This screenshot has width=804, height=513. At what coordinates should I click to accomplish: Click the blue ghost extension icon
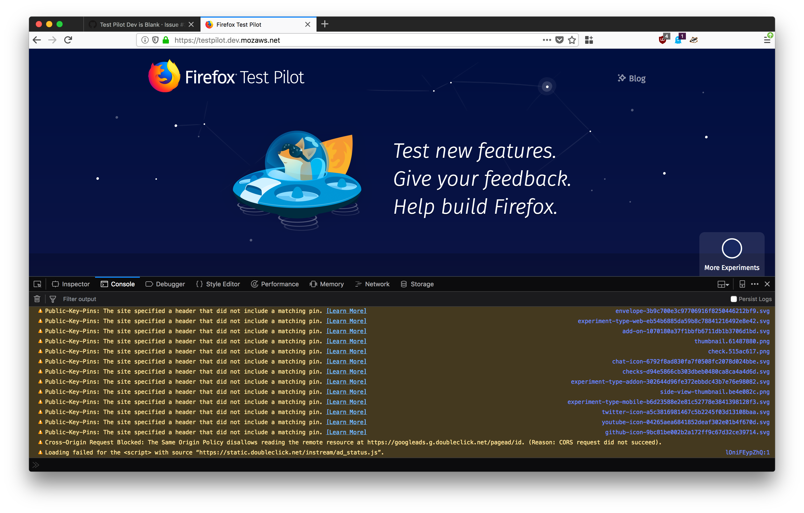(x=679, y=39)
